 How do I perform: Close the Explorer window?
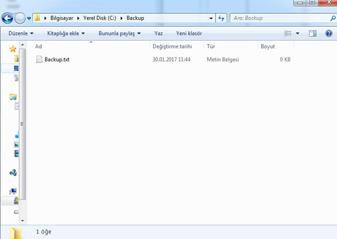point(328,2)
